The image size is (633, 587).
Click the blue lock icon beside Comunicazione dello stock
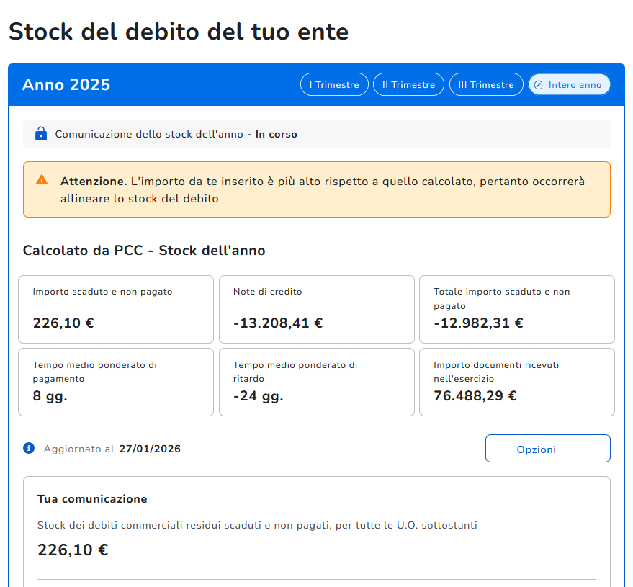click(41, 134)
